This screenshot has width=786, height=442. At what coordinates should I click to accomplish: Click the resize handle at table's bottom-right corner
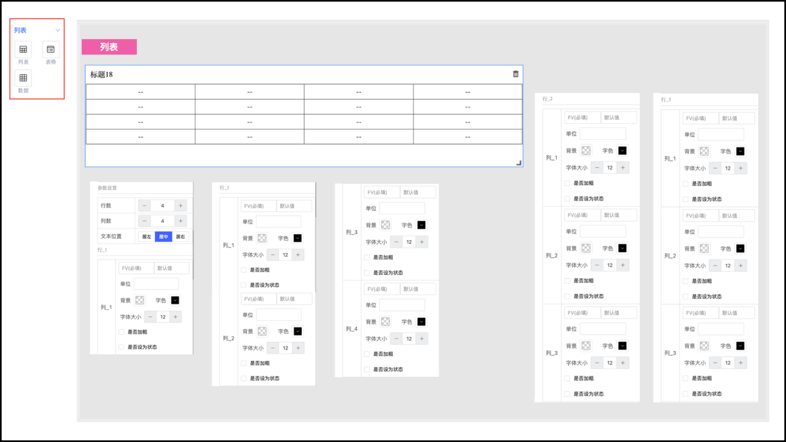(519, 163)
